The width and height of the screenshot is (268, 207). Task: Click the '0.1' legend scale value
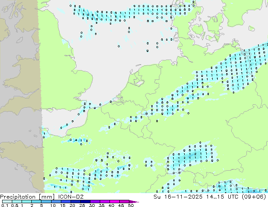[5, 205]
